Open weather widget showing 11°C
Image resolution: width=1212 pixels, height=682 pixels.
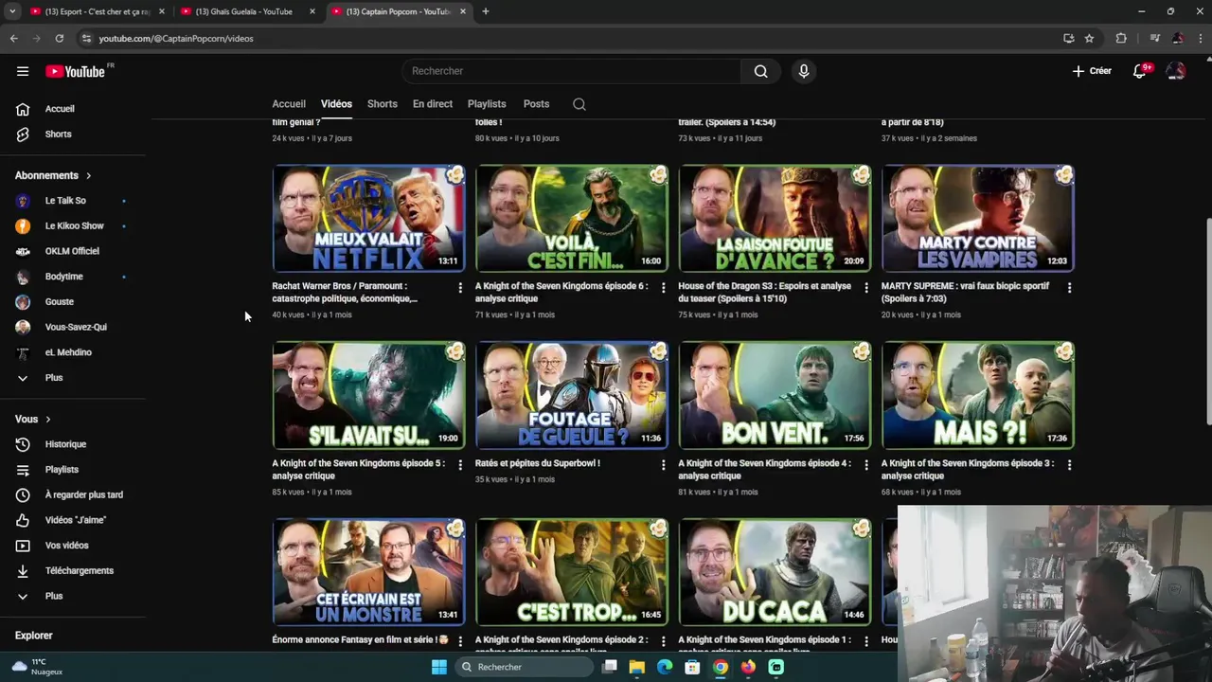coord(38,667)
